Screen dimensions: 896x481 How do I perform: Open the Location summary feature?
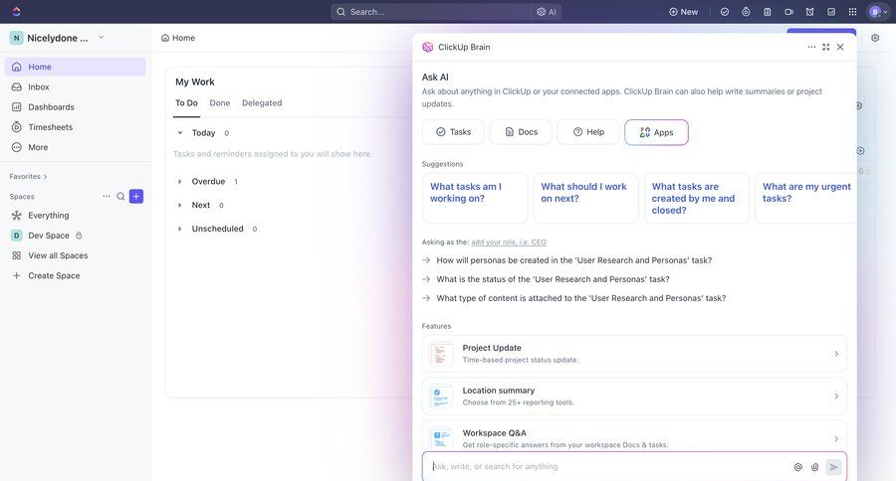coord(634,396)
